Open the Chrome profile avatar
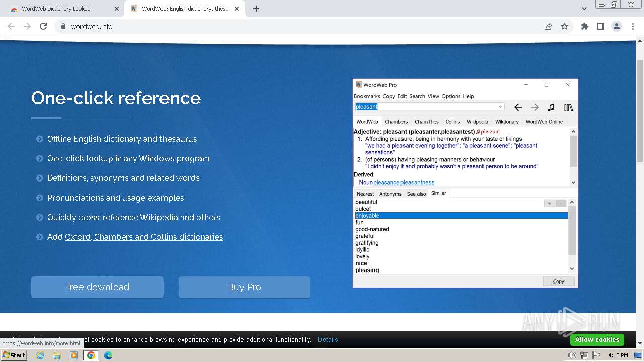Viewport: 644px width, 362px height. coord(616,26)
